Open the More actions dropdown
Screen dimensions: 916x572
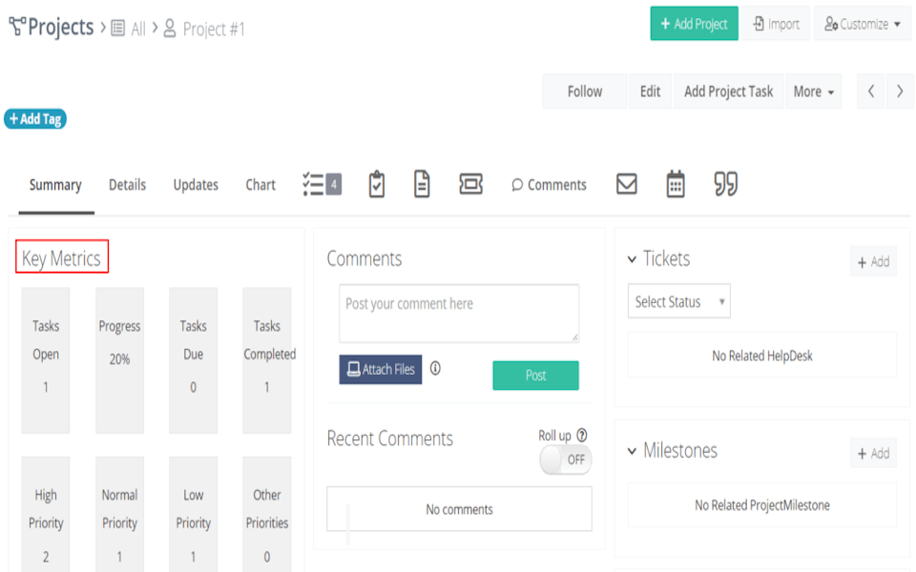coord(814,92)
